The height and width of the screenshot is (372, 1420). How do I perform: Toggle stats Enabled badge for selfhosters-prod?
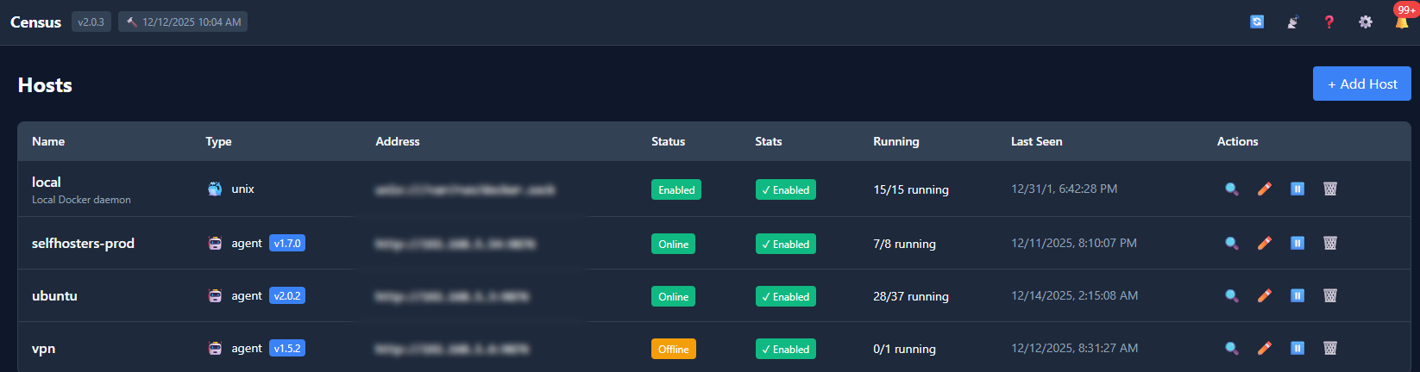pos(785,244)
